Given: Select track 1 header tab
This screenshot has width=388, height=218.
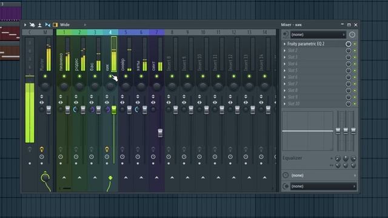Looking at the screenshot, I should point(64,32).
